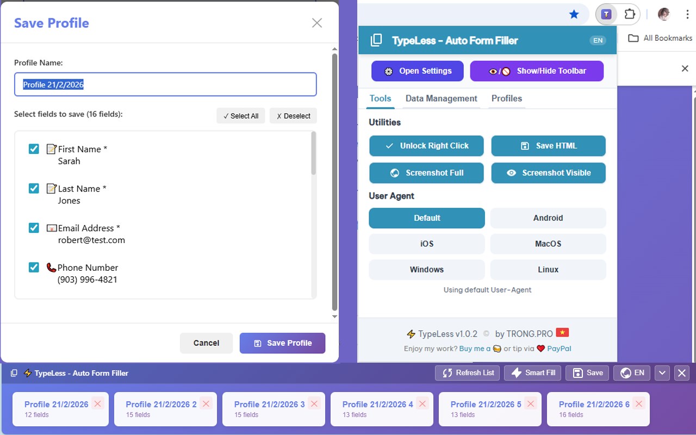Collapse the toolbar with chevron down
696x435 pixels.
(x=662, y=373)
